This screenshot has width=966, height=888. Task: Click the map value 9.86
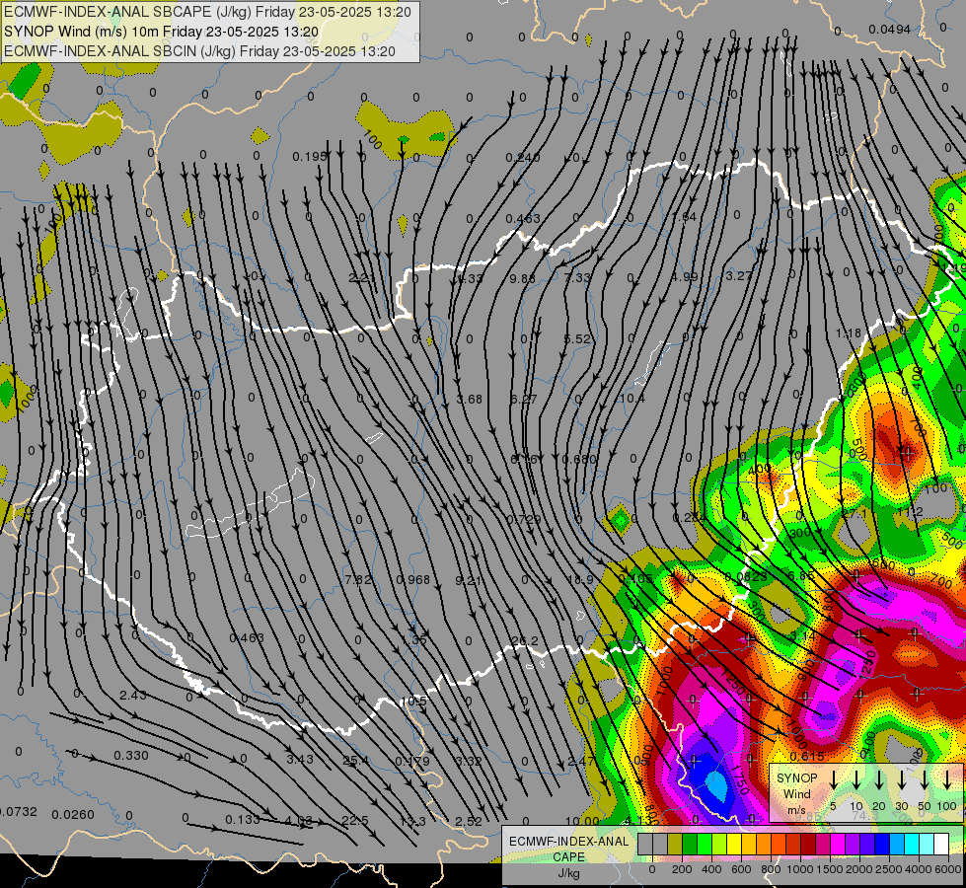pos(522,278)
